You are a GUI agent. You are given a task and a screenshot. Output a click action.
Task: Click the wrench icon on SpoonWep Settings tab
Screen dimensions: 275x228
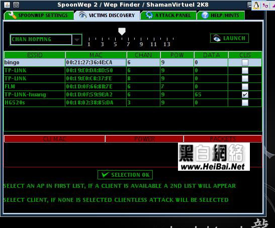pyautogui.click(x=12, y=16)
